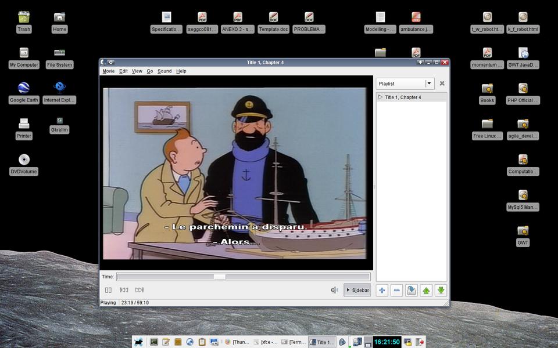Switch to the xfce taskbar window
The image size is (558, 348).
(266, 342)
